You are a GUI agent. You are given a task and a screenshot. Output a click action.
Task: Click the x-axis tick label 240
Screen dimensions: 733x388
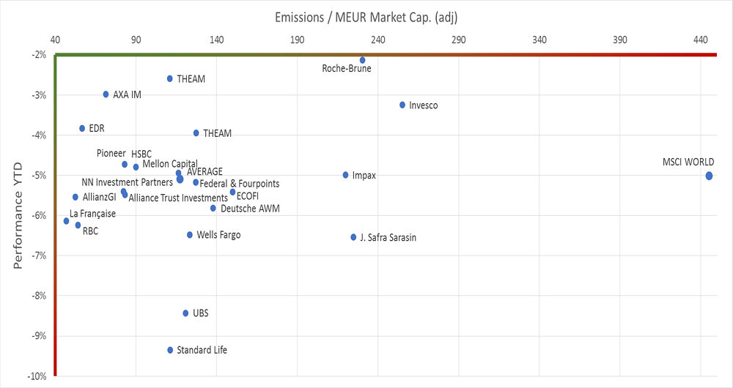(x=378, y=40)
